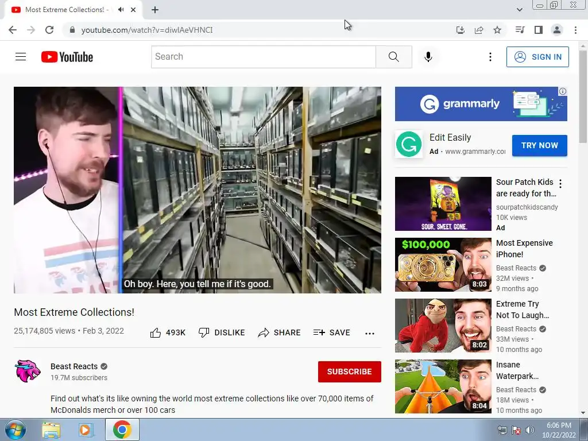
Task: Expand the tab search chevron
Action: pyautogui.click(x=519, y=10)
